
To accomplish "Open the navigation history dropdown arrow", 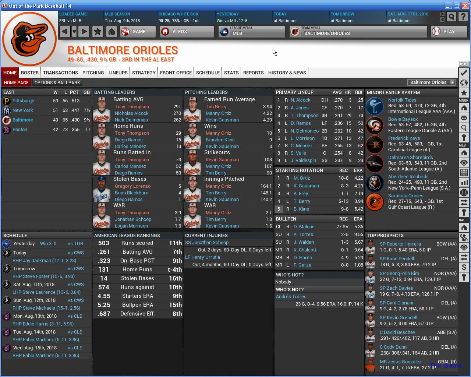I will 74,31.
